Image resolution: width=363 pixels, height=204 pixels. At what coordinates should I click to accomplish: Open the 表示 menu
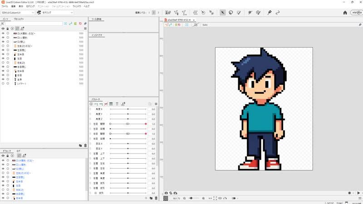(x=21, y=6)
